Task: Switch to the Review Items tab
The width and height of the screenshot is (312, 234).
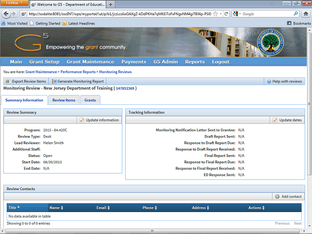Action: point(64,100)
